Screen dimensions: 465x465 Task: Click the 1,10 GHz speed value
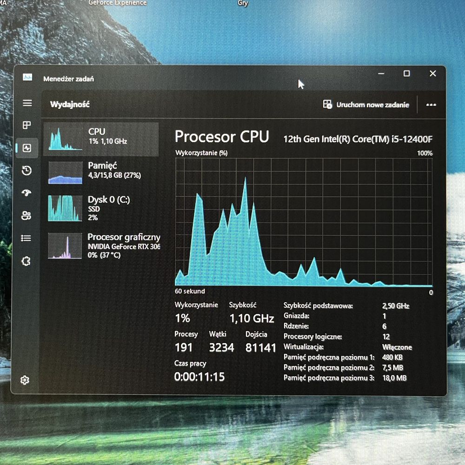(252, 319)
